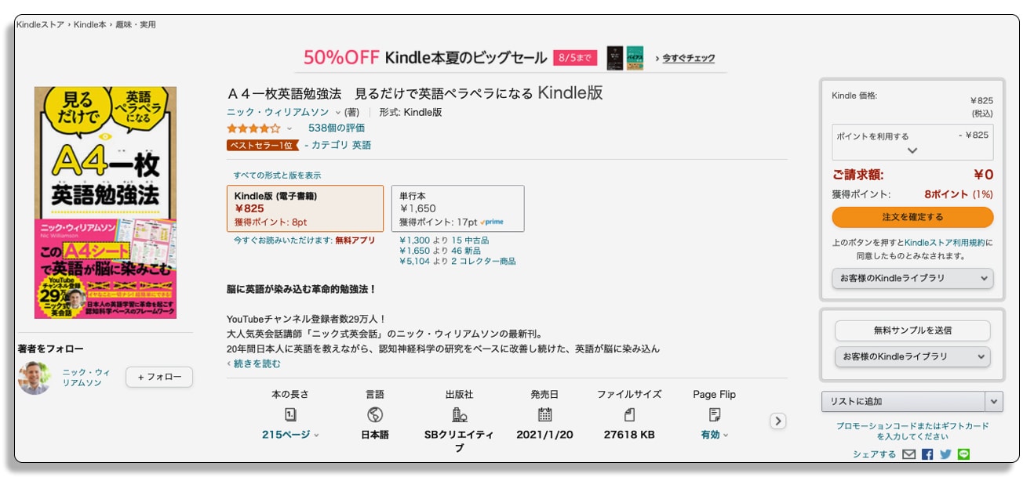Click the 無料サンプルを送信 button
This screenshot has width=1034, height=477.
click(x=912, y=331)
